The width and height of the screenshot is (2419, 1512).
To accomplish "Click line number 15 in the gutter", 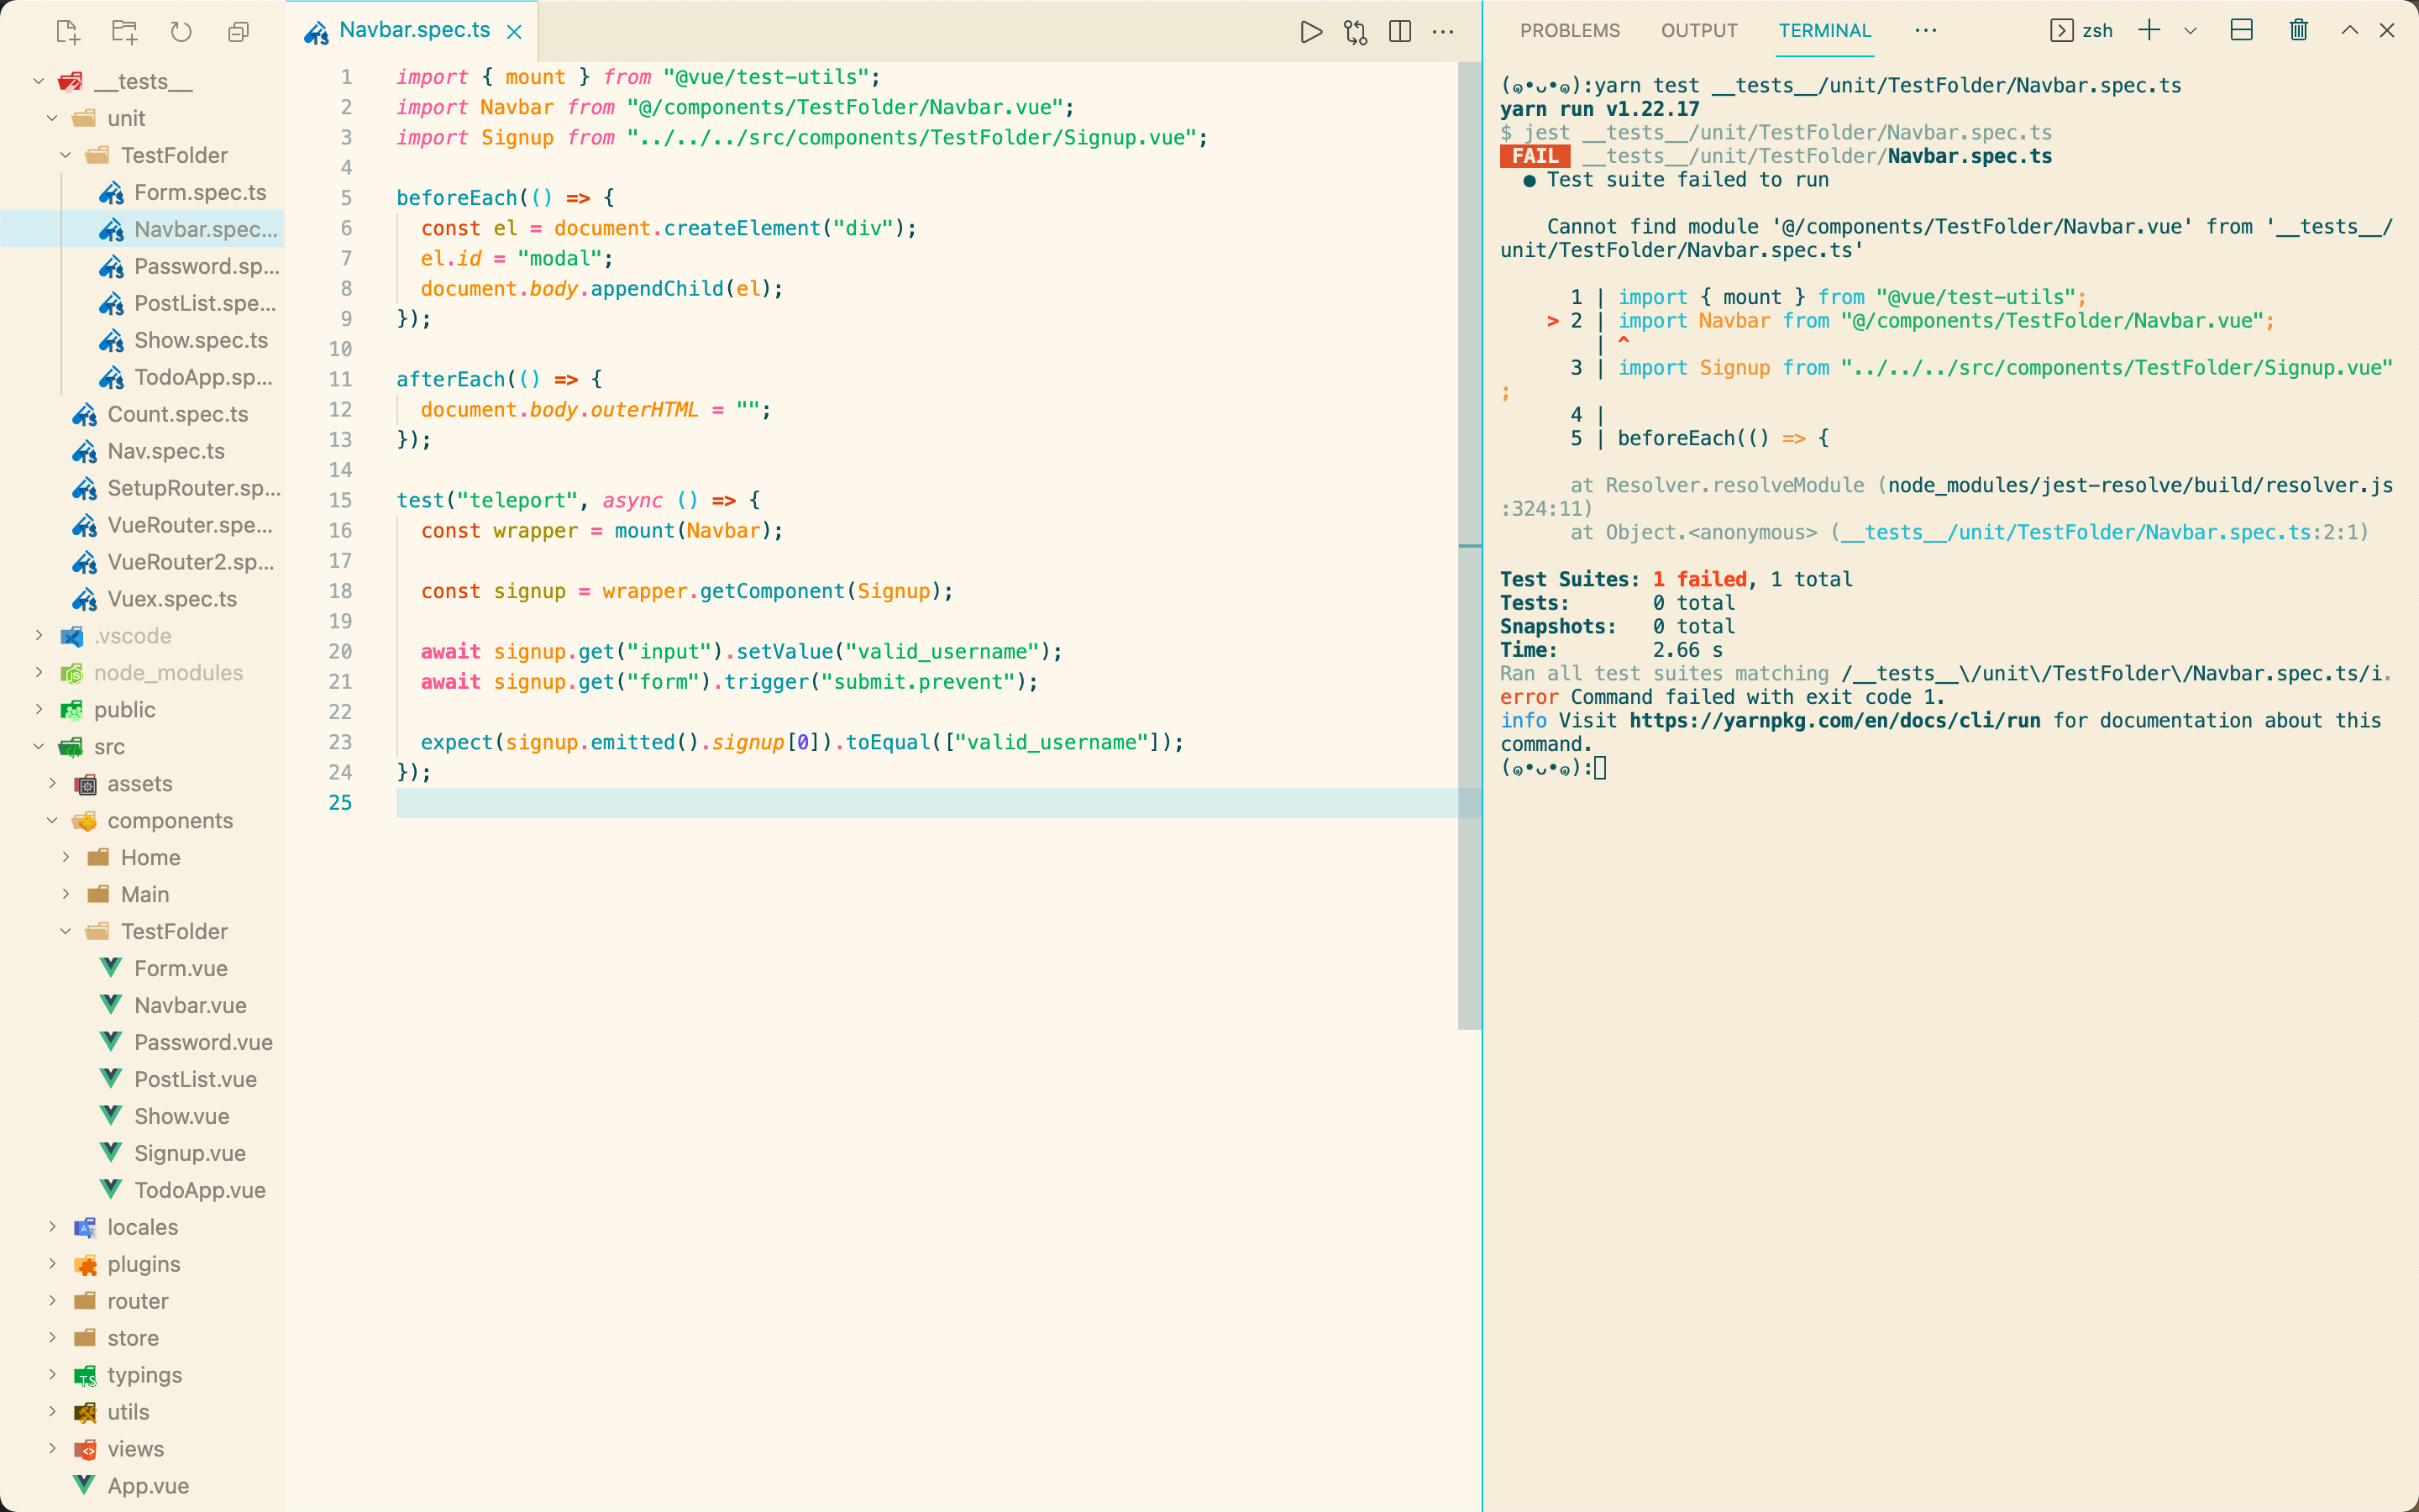I will pyautogui.click(x=340, y=500).
